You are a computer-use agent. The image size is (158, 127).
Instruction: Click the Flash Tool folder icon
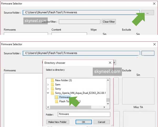click(x=57, y=101)
